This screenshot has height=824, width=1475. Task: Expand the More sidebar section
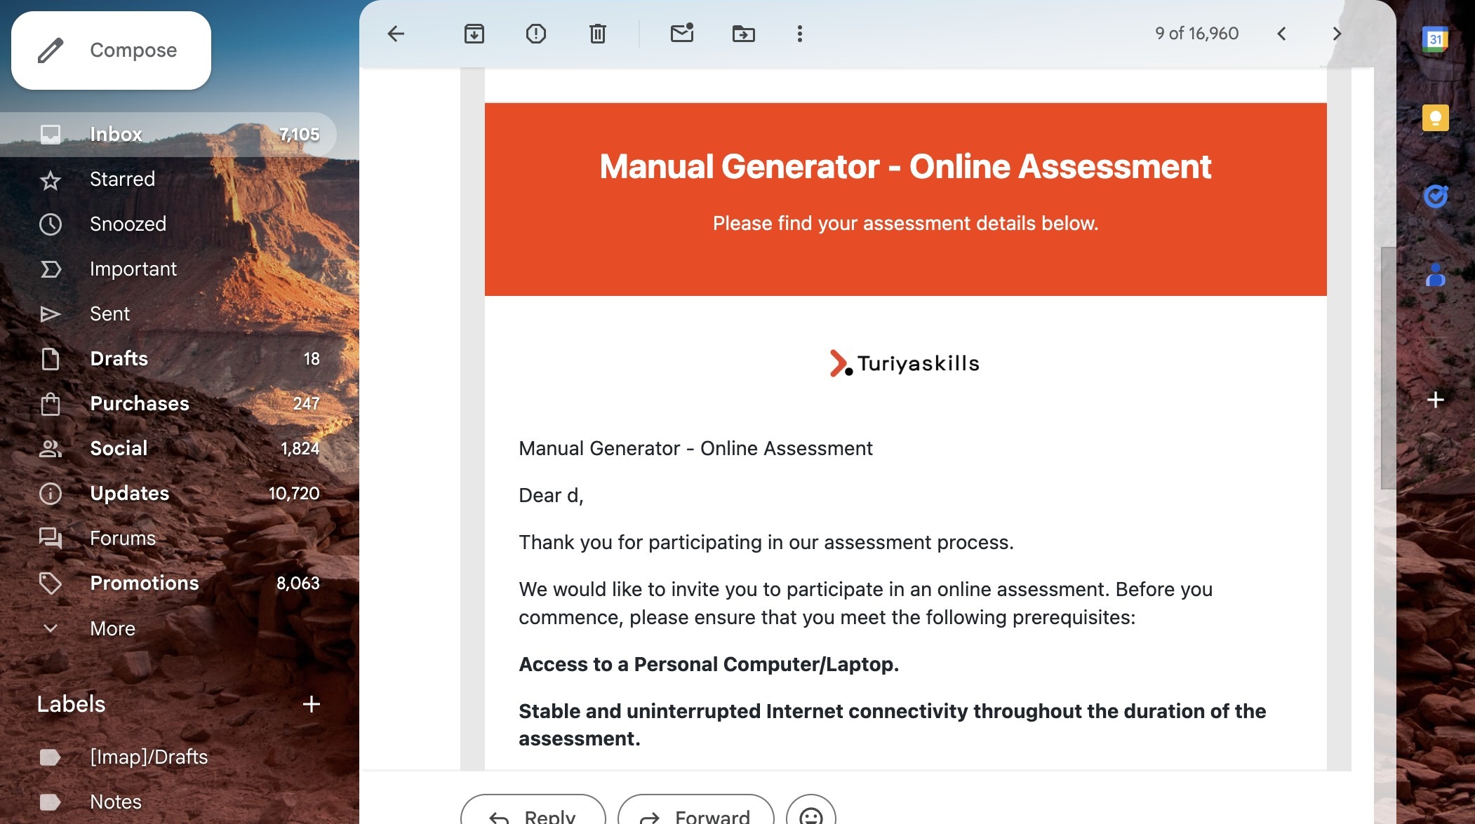click(112, 628)
